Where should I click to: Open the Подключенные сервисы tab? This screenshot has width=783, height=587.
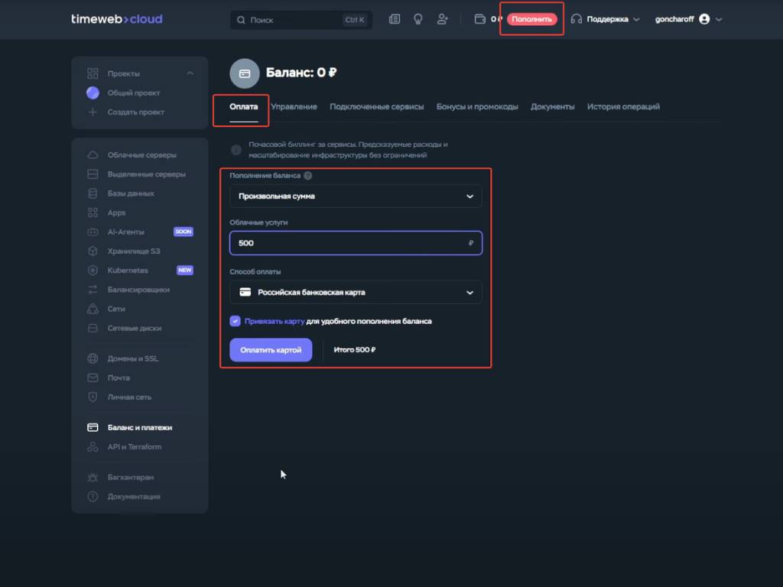376,107
